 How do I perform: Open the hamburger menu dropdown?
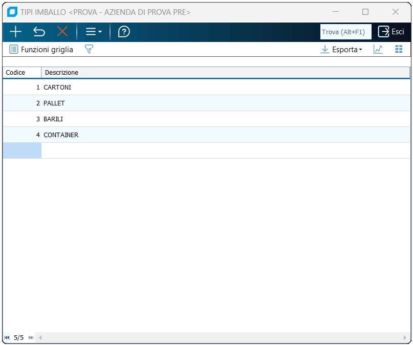[x=94, y=32]
